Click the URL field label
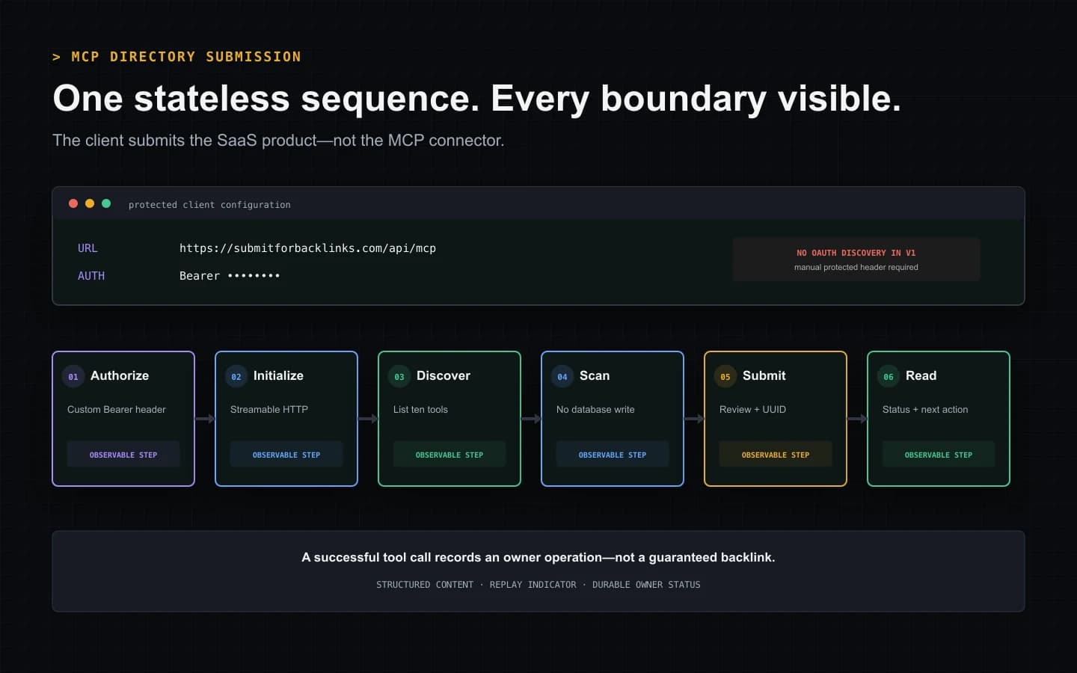Viewport: 1077px width, 673px height. 88,248
